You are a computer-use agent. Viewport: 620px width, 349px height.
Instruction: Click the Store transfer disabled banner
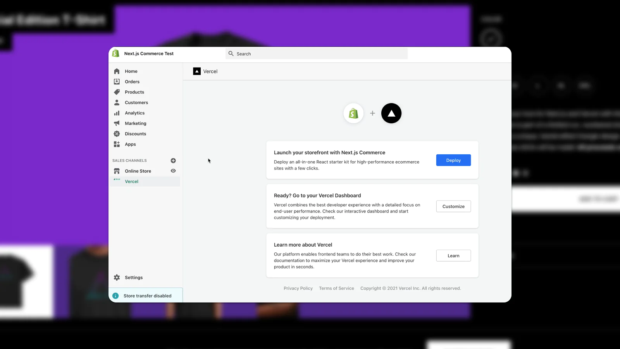click(x=146, y=295)
